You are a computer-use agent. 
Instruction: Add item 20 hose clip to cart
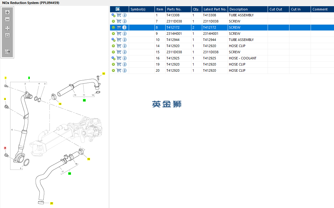click(119, 70)
